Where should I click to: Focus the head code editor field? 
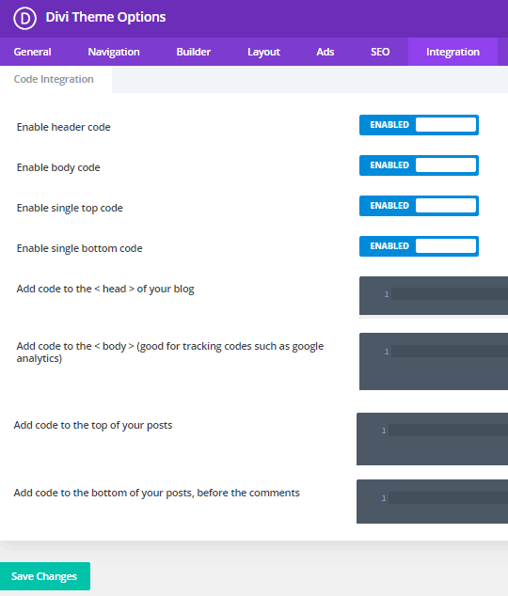pyautogui.click(x=434, y=296)
